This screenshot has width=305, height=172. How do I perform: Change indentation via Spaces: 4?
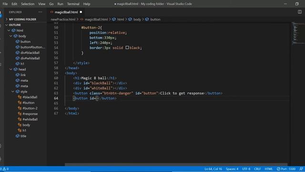[232, 169]
